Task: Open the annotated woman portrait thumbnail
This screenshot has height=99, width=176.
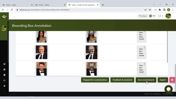Action: pyautogui.click(x=92, y=37)
